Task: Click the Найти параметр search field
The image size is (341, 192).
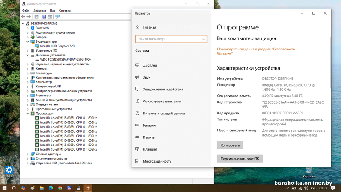Action: pyautogui.click(x=171, y=39)
